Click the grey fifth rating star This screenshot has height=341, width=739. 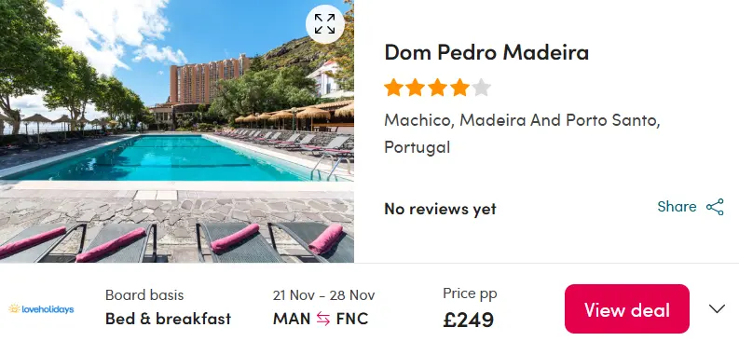pos(481,88)
